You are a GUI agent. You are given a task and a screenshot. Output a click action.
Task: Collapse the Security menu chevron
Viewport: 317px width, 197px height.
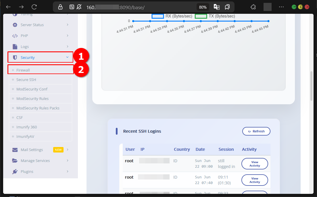point(68,57)
